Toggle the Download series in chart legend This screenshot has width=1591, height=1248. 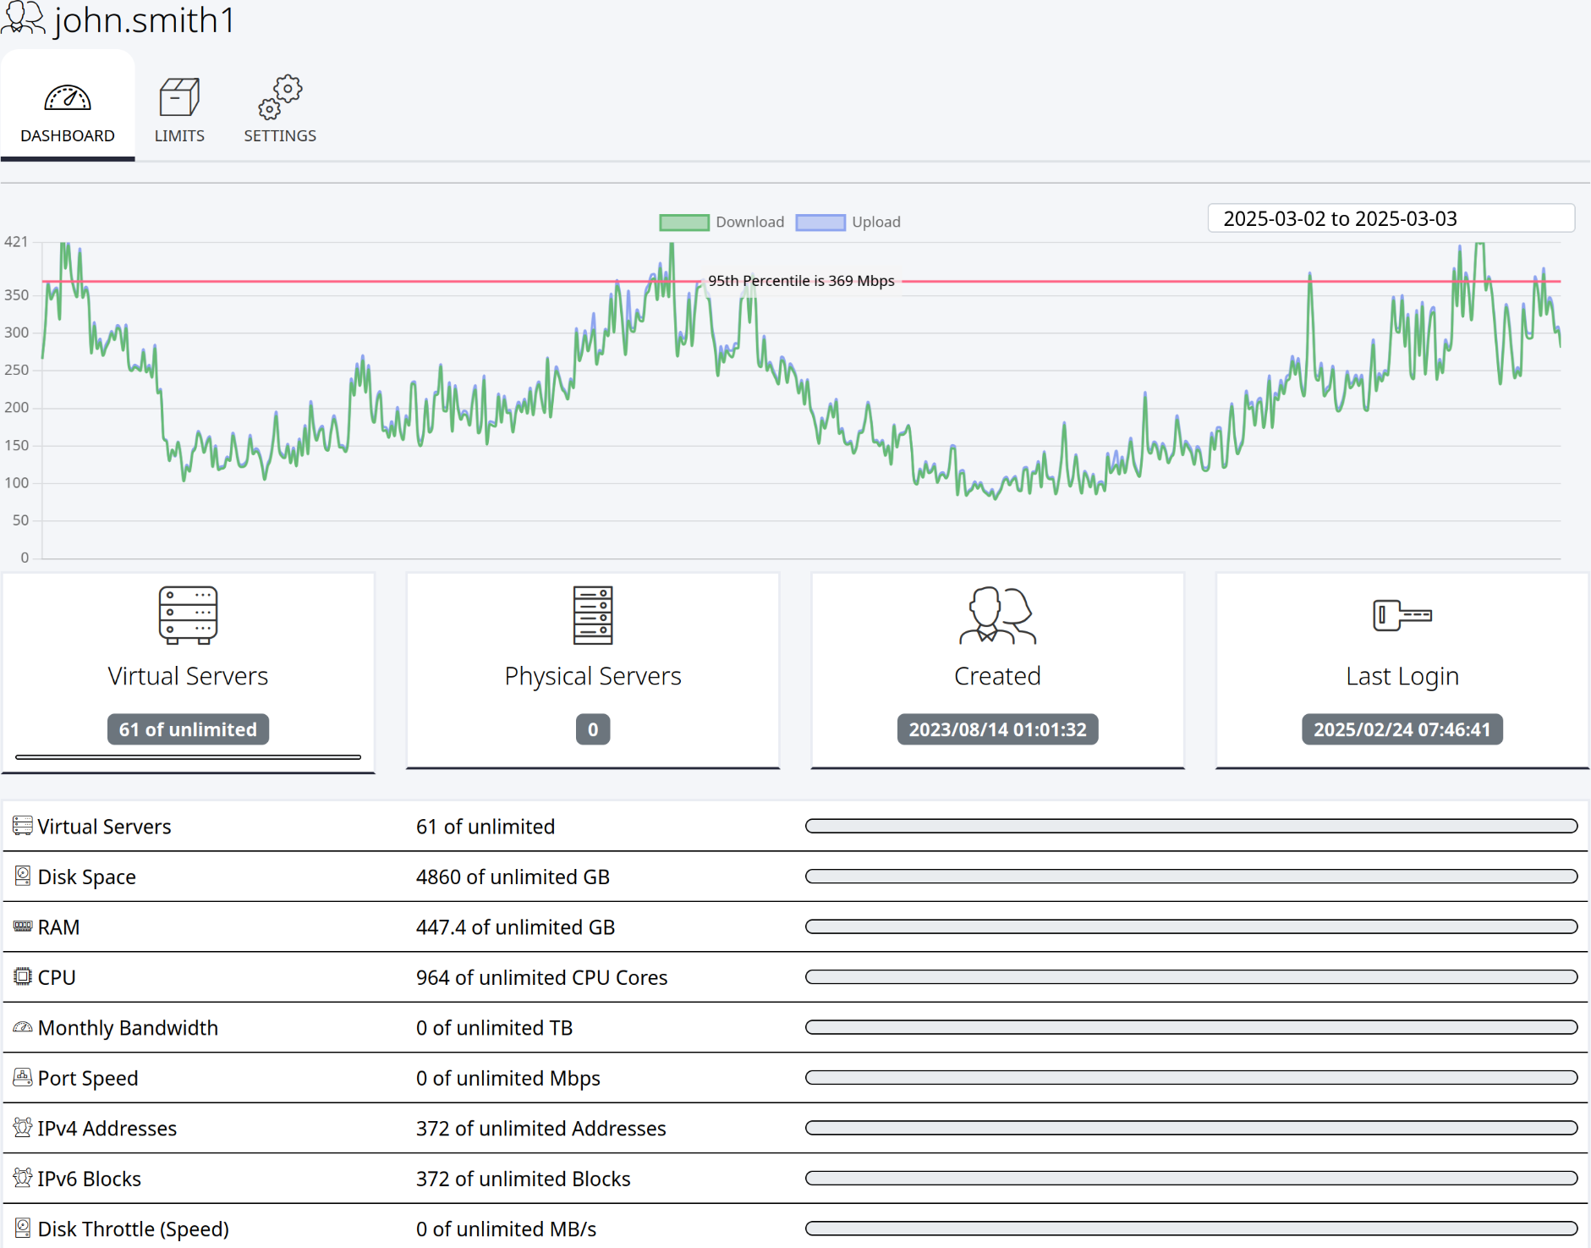721,222
